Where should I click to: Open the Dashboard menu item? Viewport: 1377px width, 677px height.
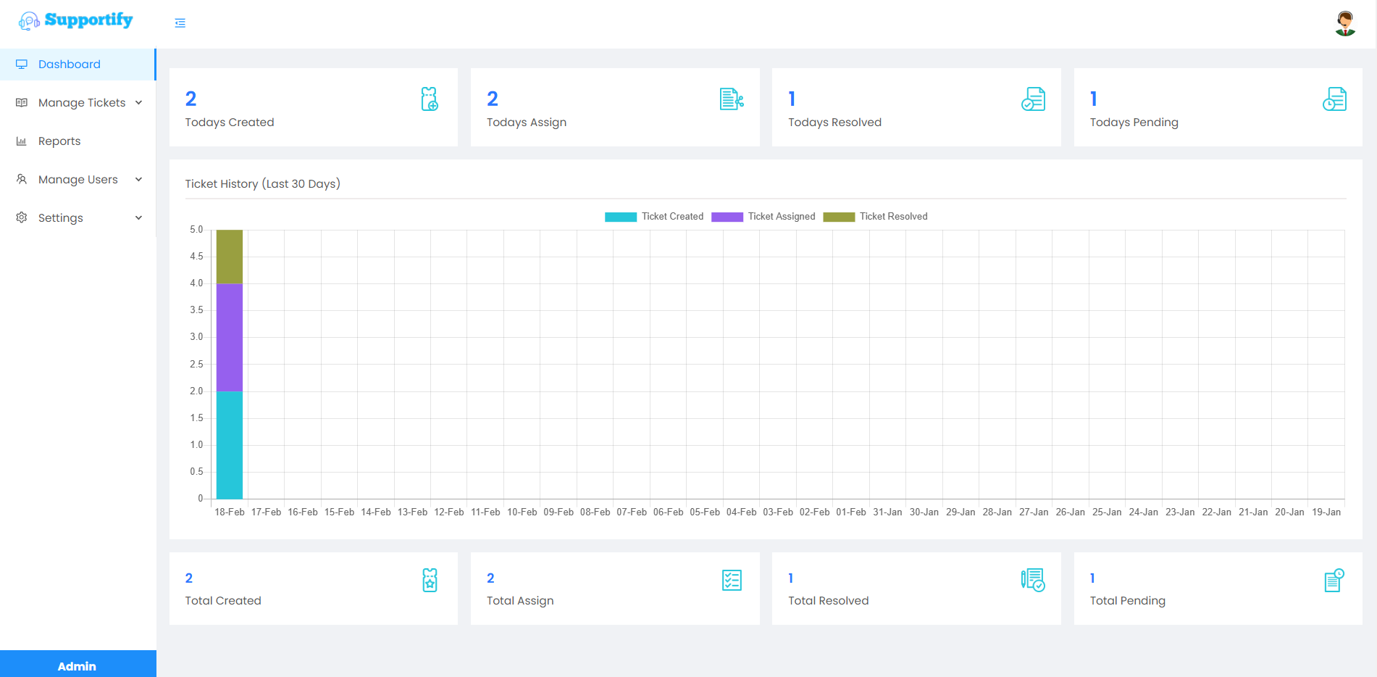click(x=70, y=65)
